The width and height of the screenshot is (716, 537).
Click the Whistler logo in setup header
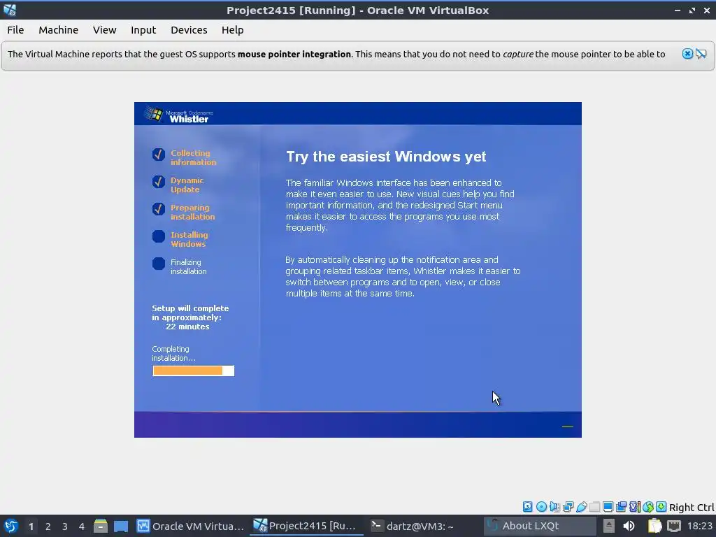(177, 115)
